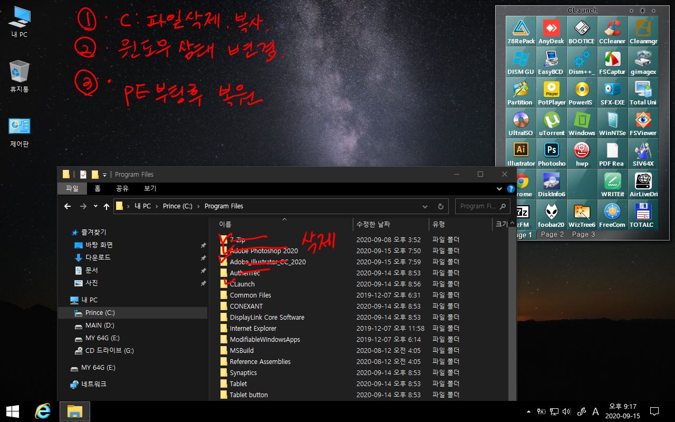Open the SFX-EXE tool
The image size is (675, 422).
click(x=613, y=92)
